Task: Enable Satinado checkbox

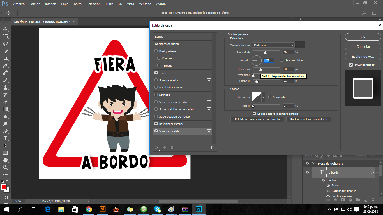Action: [x=156, y=95]
